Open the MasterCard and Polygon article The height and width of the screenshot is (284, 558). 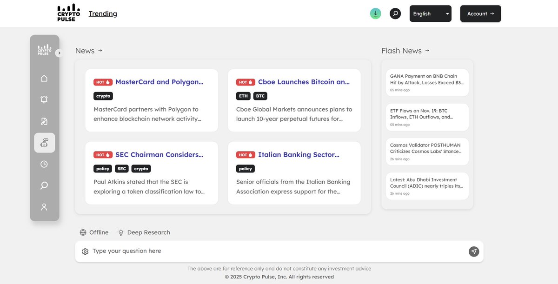click(159, 82)
